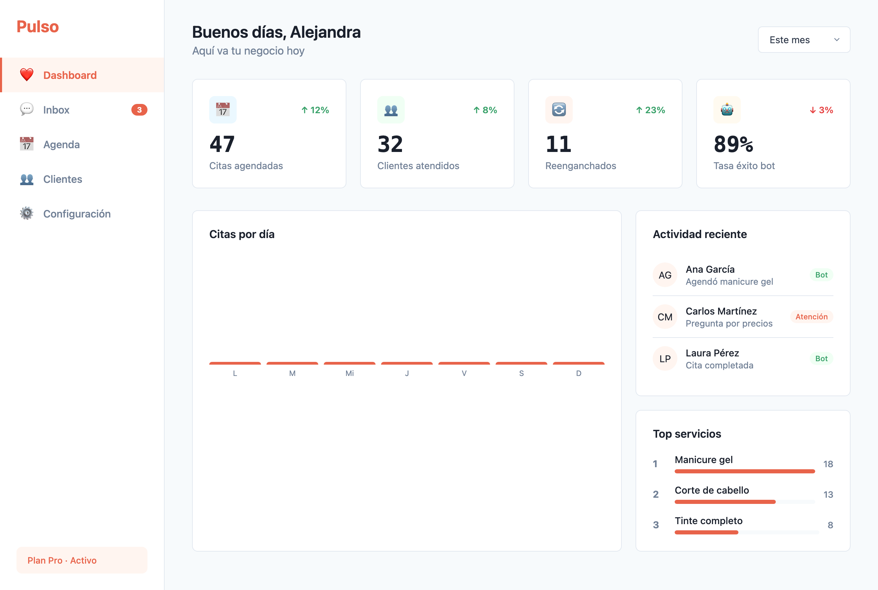Open the Clientes menu item

[82, 179]
